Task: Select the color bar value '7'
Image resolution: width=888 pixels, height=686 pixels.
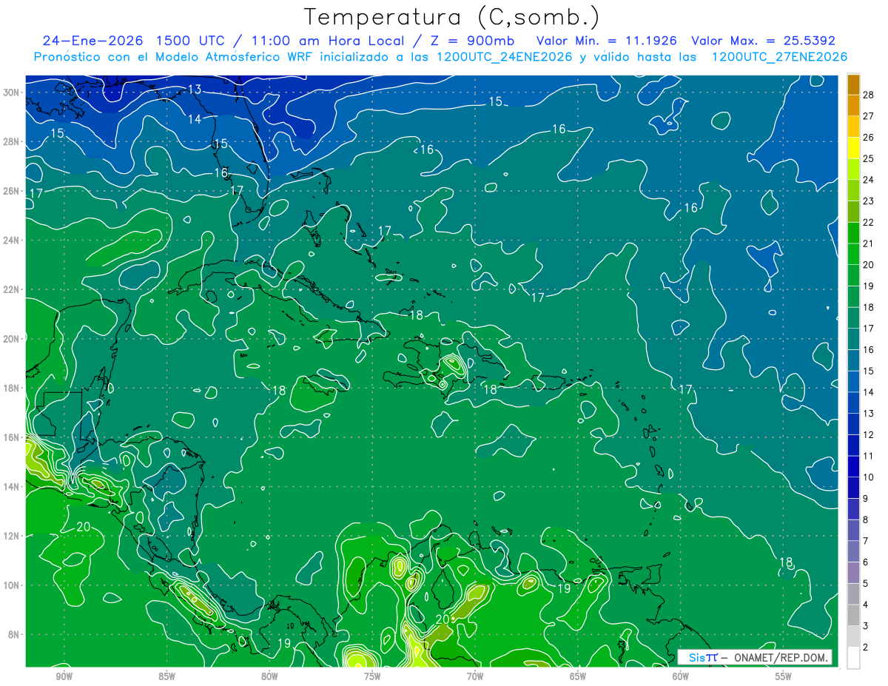Action: click(866, 541)
